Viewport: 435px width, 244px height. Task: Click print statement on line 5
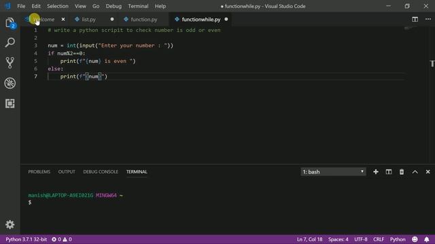click(98, 61)
